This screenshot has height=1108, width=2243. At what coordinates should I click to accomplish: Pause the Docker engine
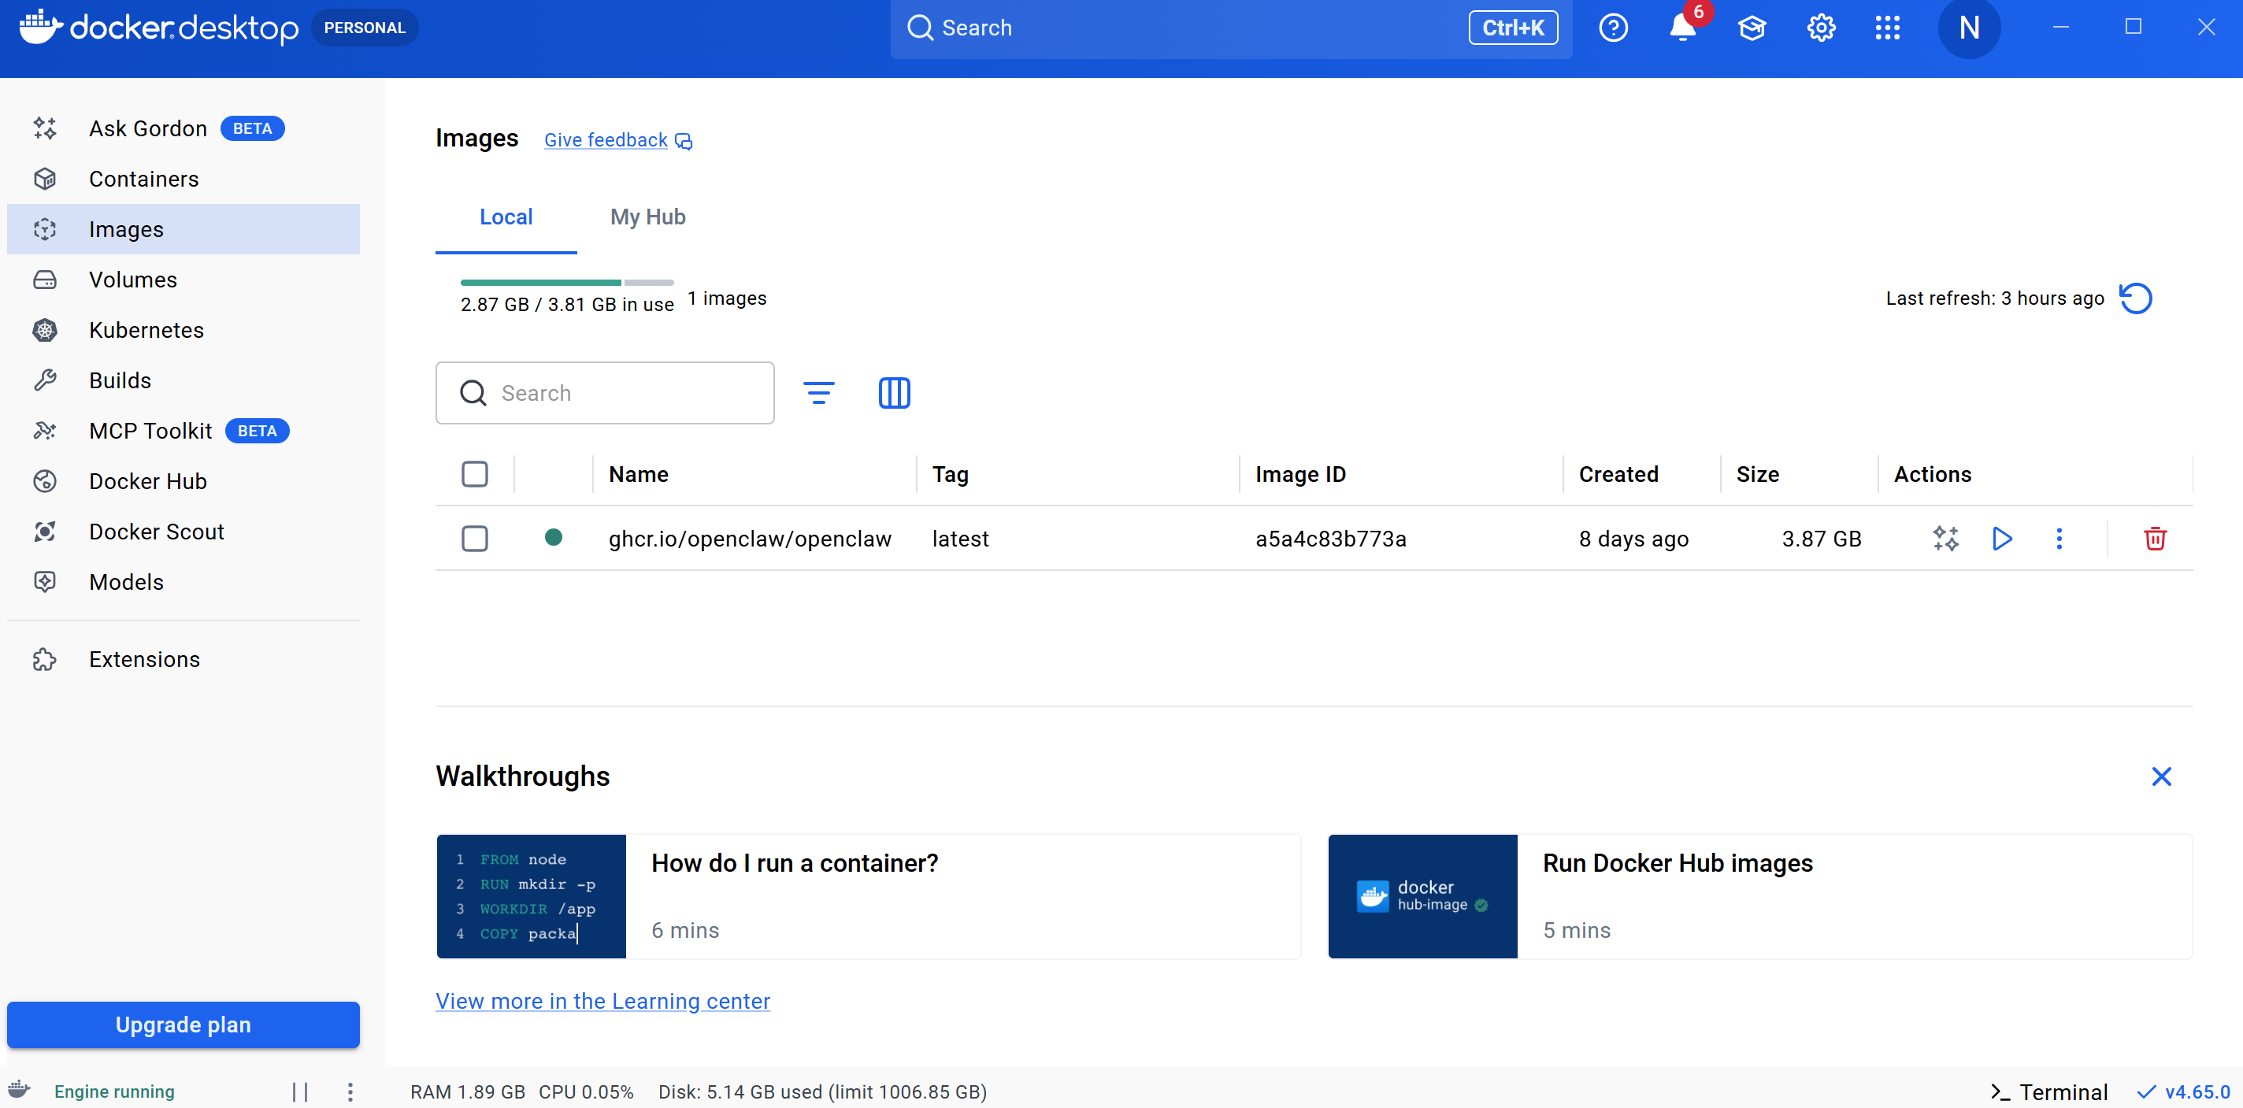pyautogui.click(x=300, y=1091)
